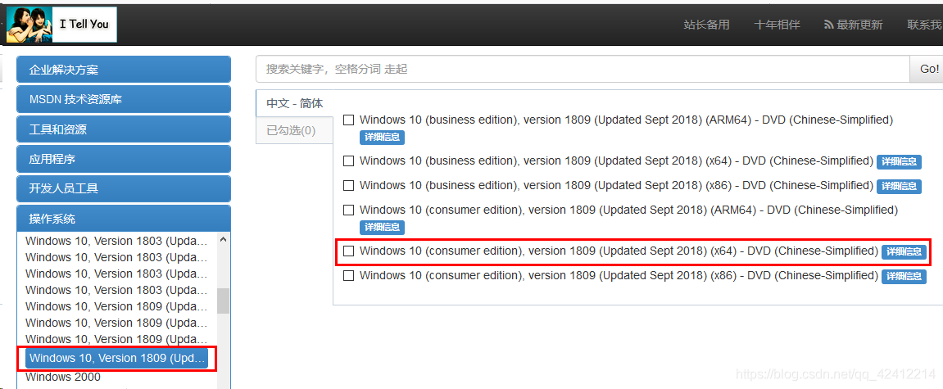Screen dimensions: 943x389
Task: Check consumer edition ARM64 DVD checkbox
Action: [x=348, y=210]
